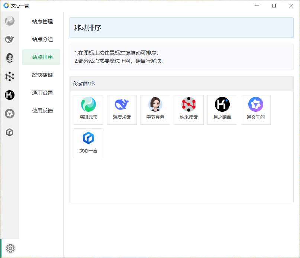Choose the 纳米搜索 tile in the sort grid
Viewport: 300px width, 258px height.
point(189,110)
